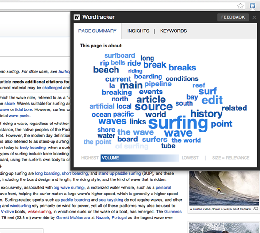
Task: Select the PAGE SUMMARY tab
Action: pos(97,31)
